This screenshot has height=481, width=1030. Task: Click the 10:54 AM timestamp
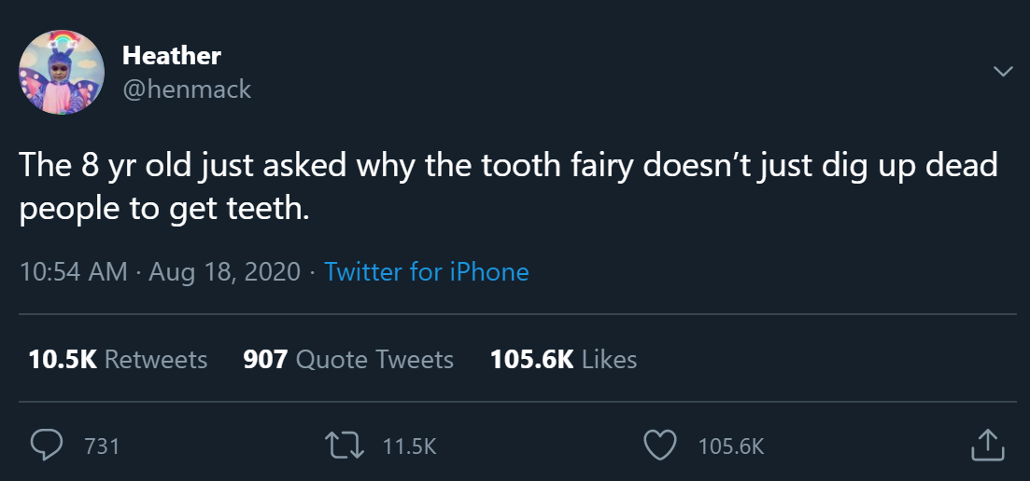pos(73,272)
